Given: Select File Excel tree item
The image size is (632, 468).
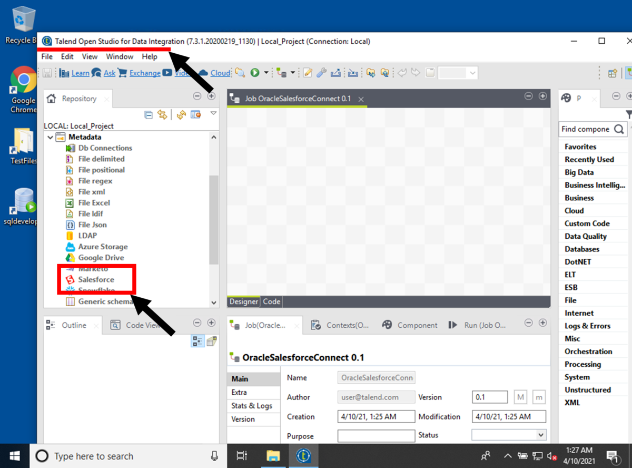Looking at the screenshot, I should pyautogui.click(x=94, y=203).
